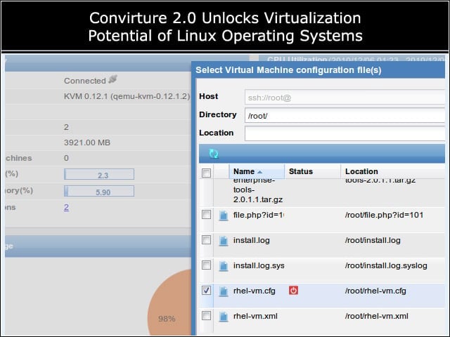Screen dimensions: 450x337
Task: Check the rhel-vm.xml row checkbox
Action: [x=206, y=315]
